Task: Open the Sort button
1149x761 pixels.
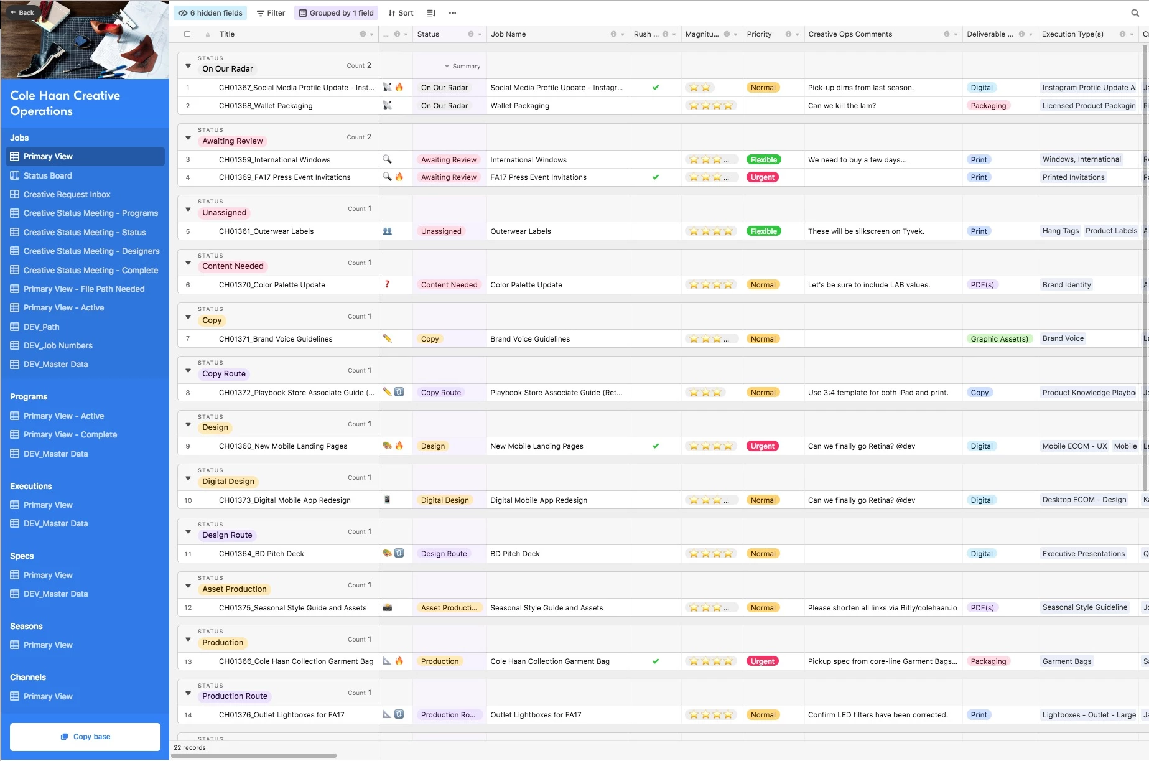Action: coord(401,13)
